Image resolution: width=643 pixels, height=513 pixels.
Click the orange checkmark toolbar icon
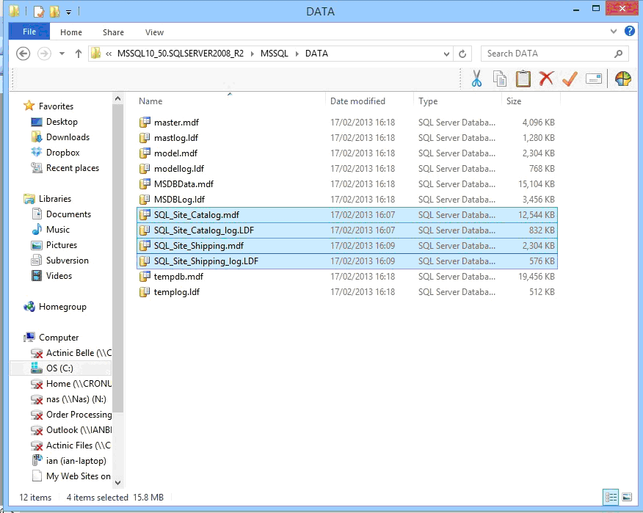570,79
